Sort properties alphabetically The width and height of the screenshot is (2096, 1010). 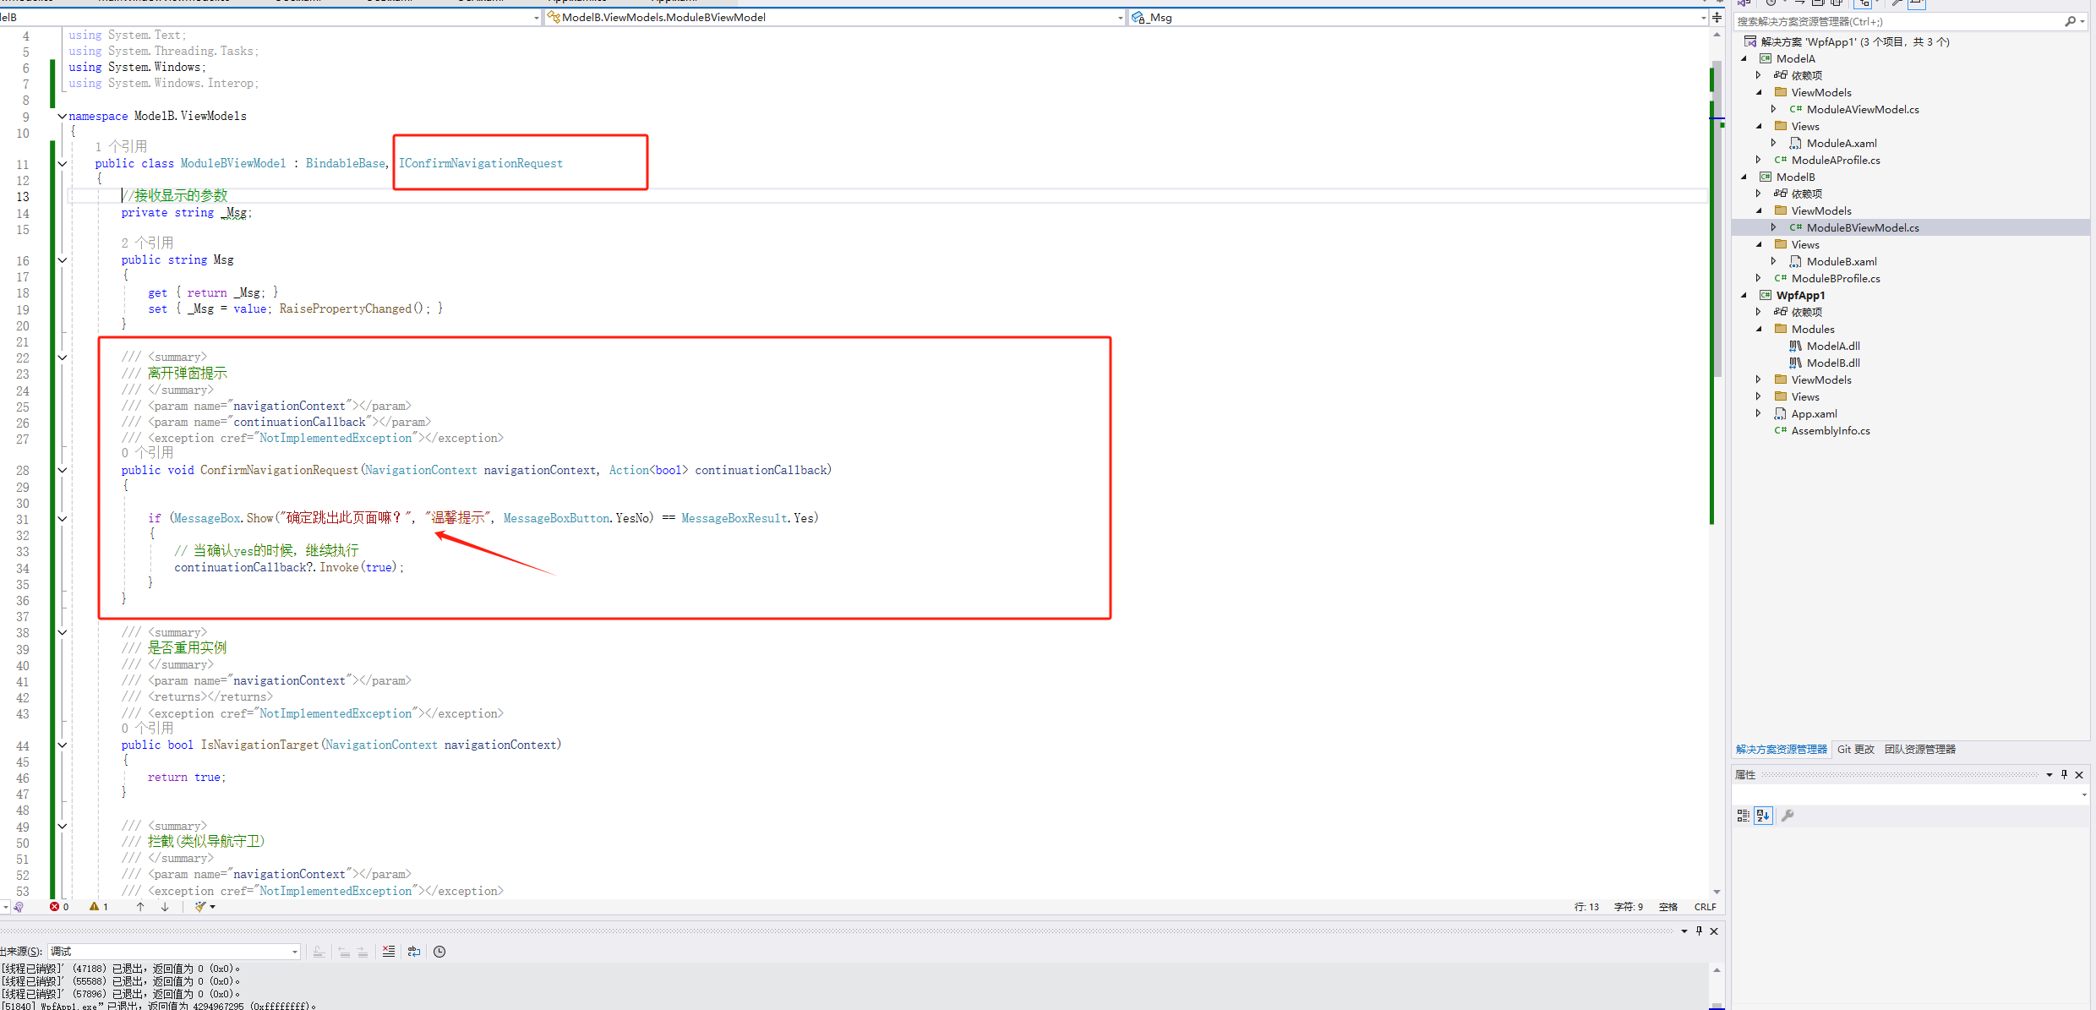coord(1763,816)
